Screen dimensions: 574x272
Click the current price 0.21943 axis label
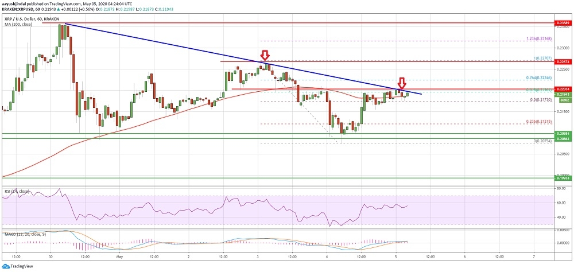[x=563, y=94]
